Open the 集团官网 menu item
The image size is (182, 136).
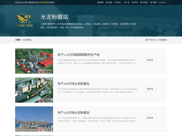[100, 3]
